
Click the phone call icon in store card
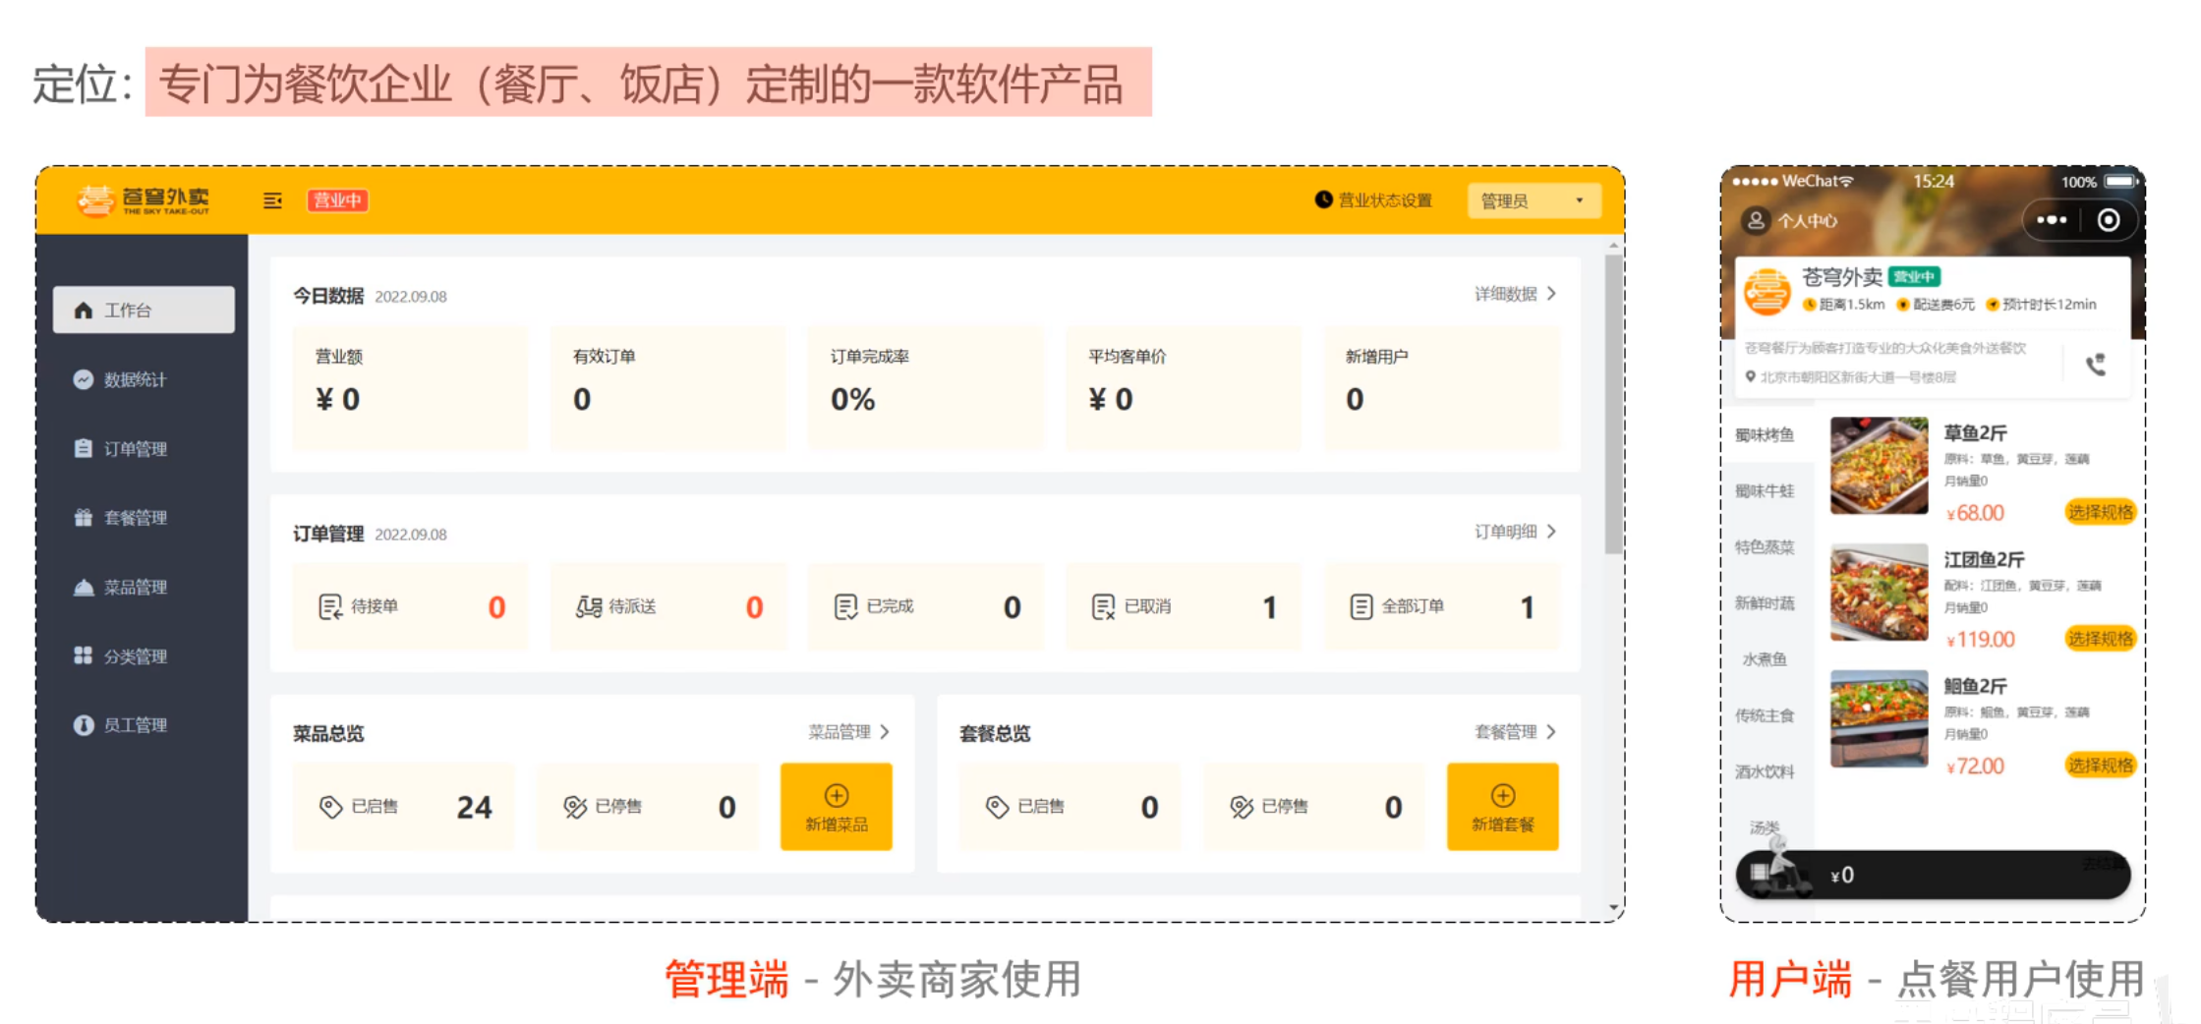point(2095,365)
